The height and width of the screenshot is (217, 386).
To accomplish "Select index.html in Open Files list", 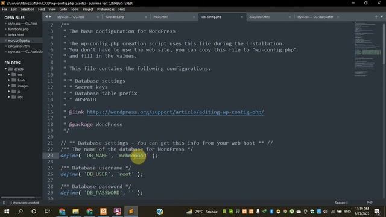I will tap(16, 35).
